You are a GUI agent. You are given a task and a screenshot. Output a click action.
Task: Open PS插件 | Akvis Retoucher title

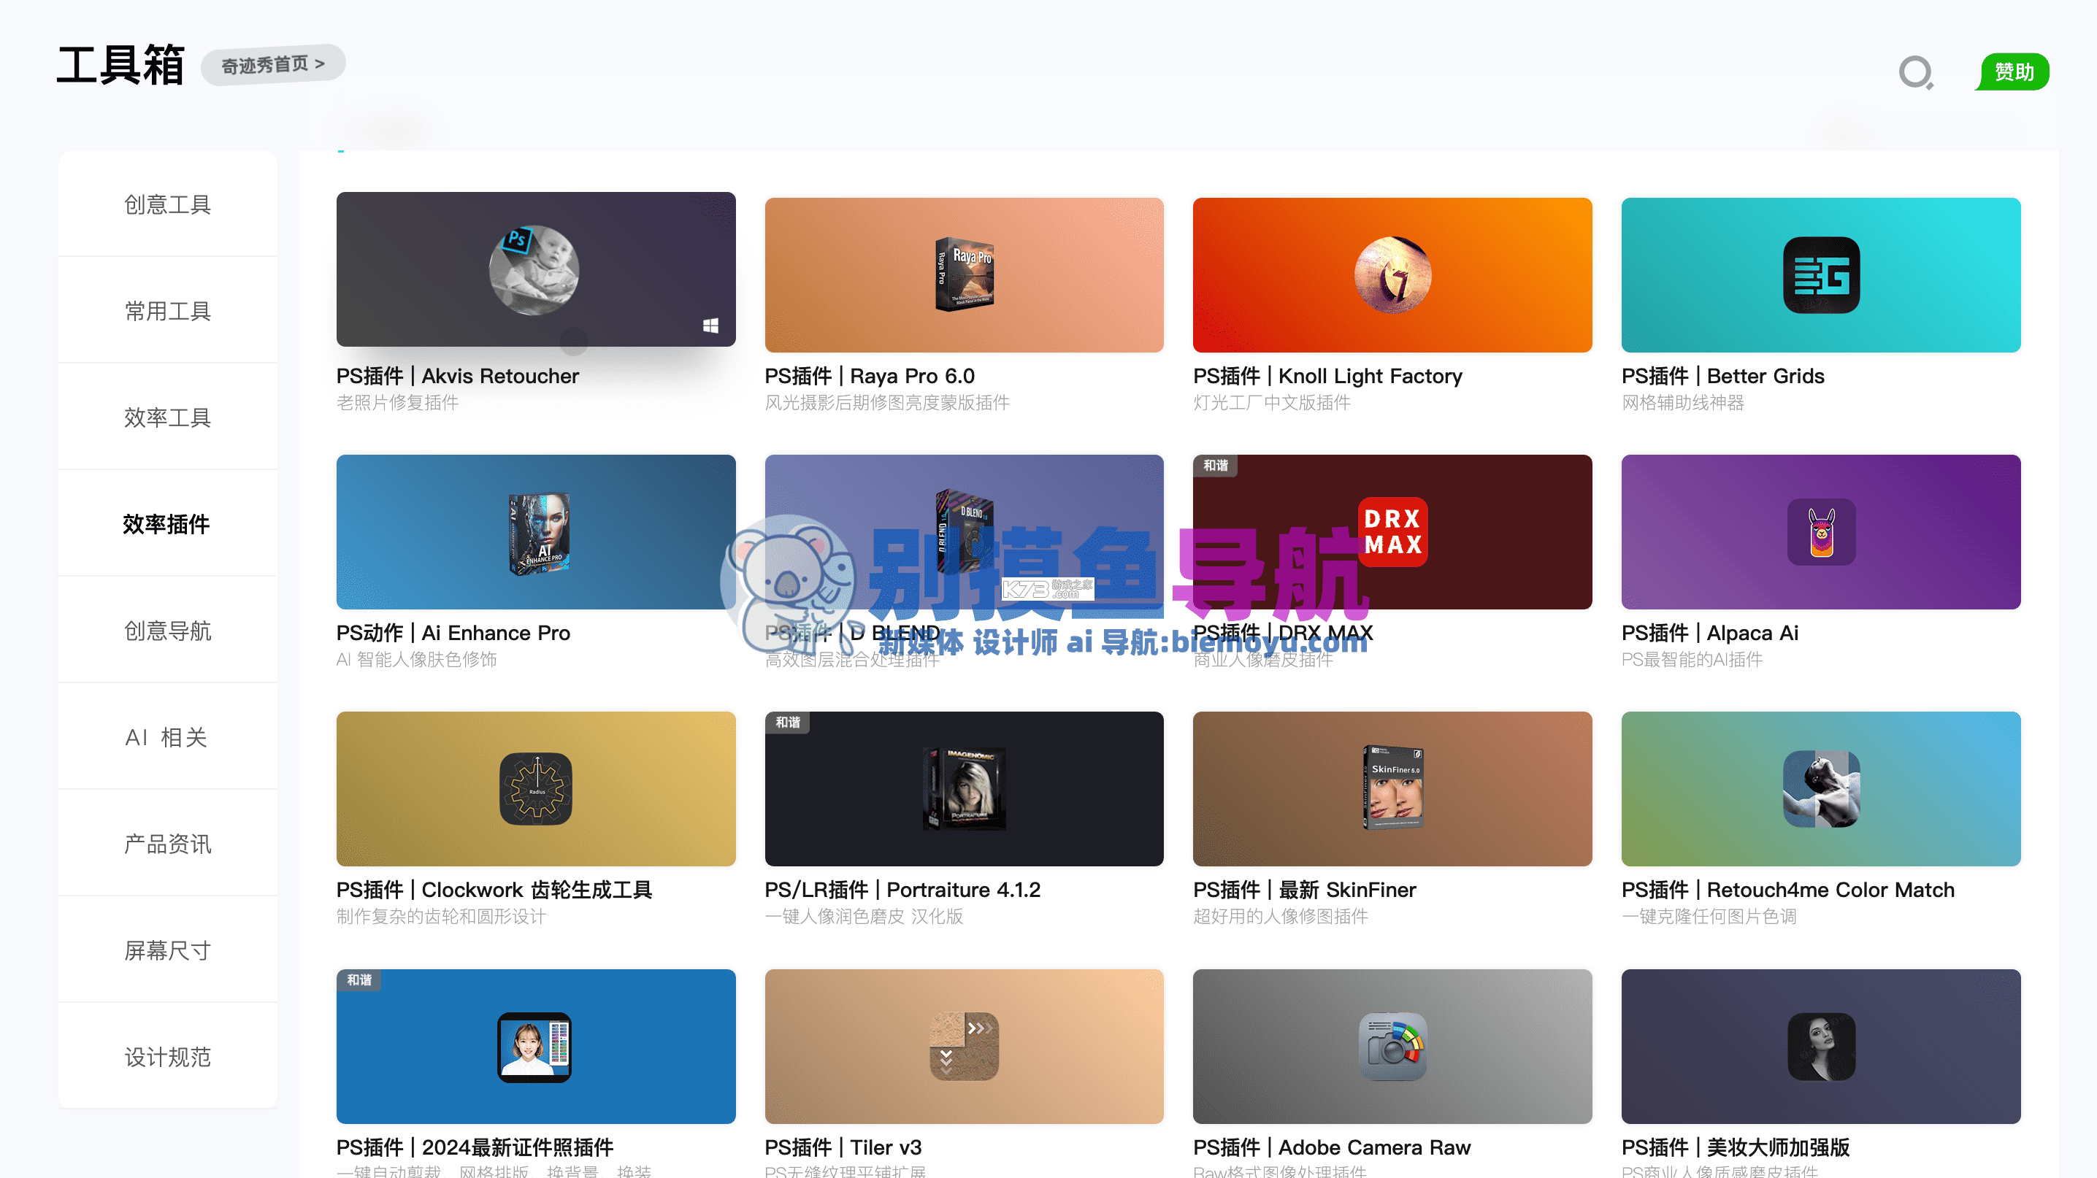click(458, 376)
